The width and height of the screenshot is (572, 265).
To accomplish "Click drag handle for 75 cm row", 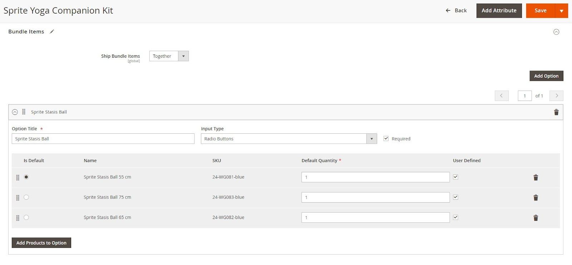I will tap(18, 198).
